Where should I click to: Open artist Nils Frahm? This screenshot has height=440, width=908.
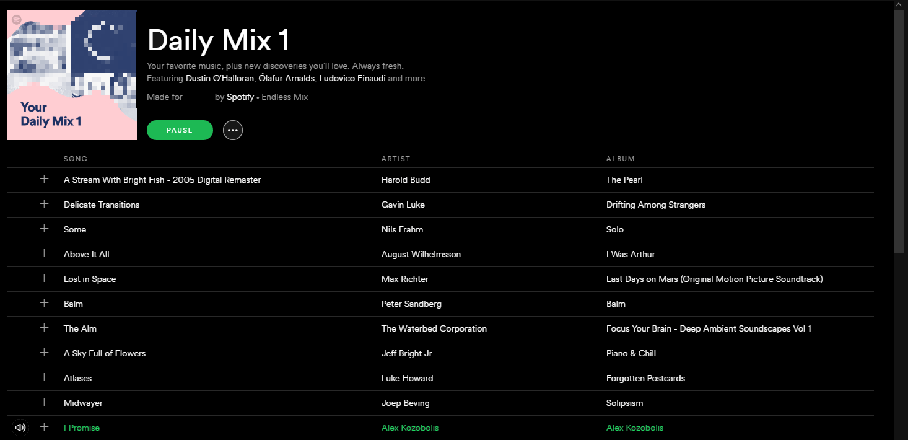[x=403, y=229]
